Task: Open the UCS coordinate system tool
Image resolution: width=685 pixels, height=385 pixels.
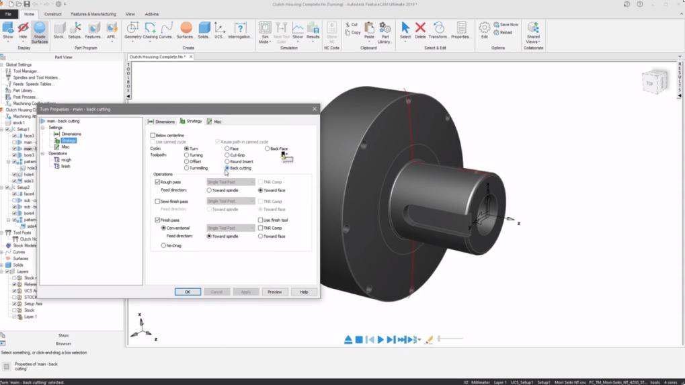Action: click(220, 30)
